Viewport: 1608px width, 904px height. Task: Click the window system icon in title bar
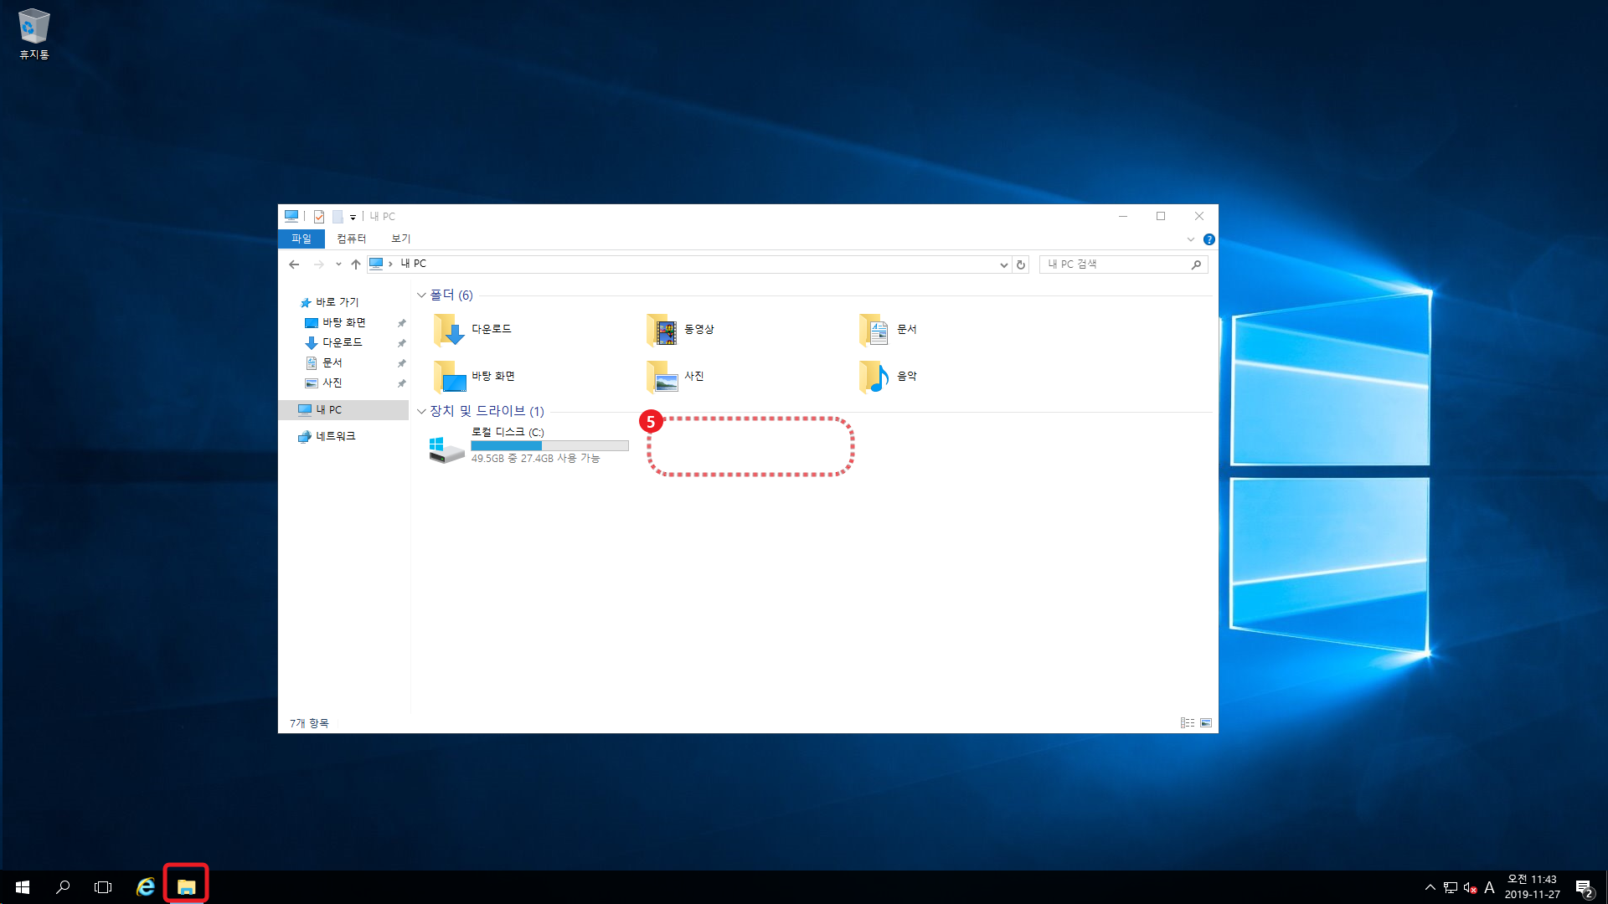pyautogui.click(x=291, y=216)
